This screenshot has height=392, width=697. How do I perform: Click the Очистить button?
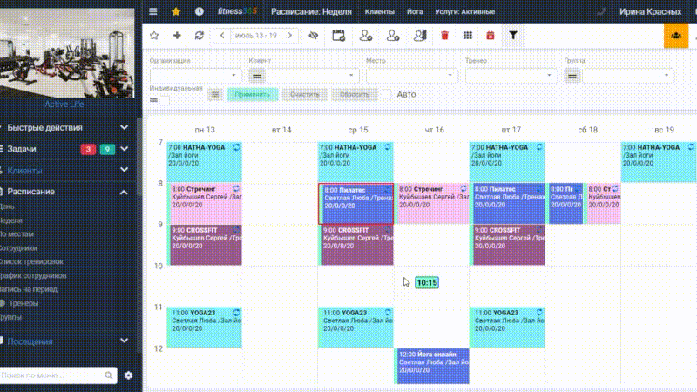(x=304, y=94)
